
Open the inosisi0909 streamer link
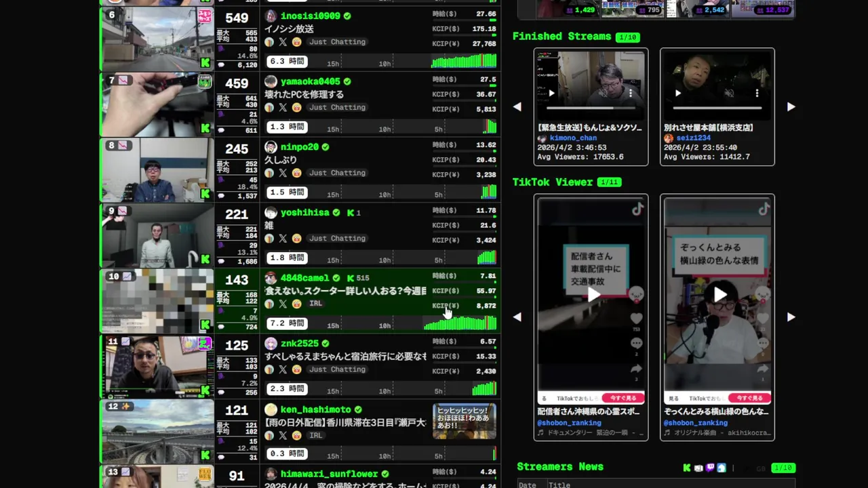310,16
